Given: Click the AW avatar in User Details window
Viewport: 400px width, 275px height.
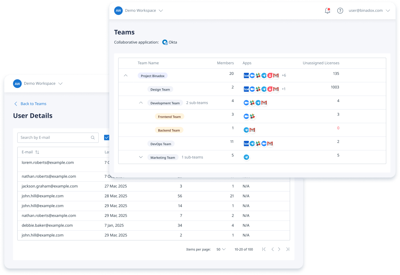Looking at the screenshot, I should pos(17,84).
